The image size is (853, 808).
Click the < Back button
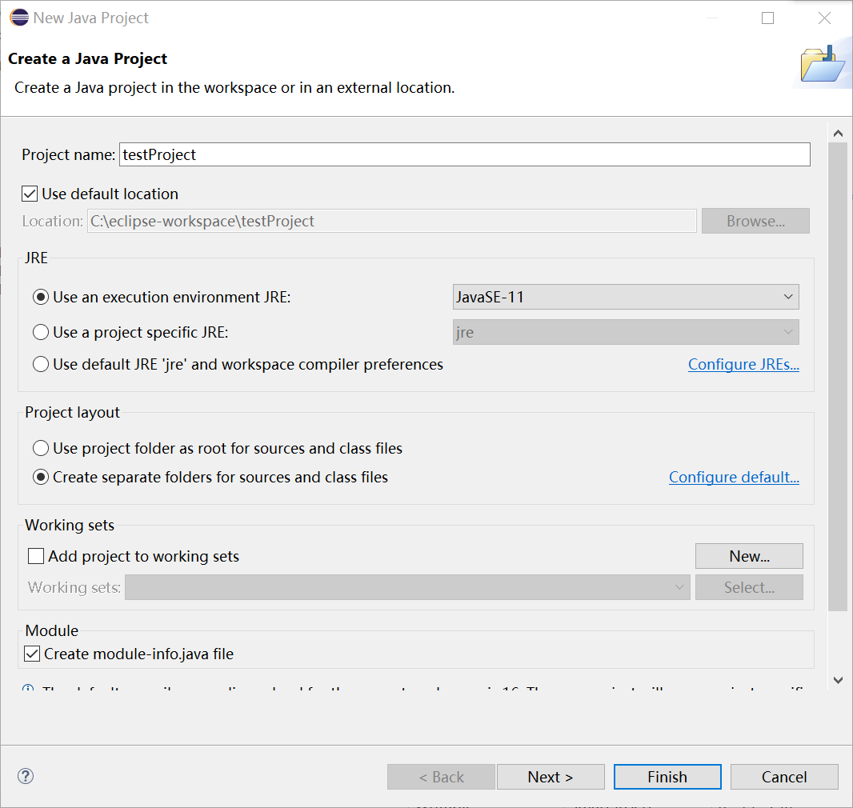tap(441, 777)
